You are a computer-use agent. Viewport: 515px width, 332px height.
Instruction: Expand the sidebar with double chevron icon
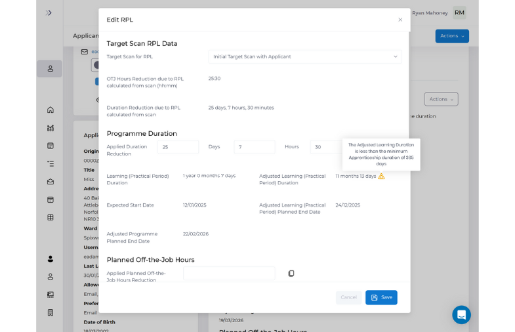pos(49,13)
